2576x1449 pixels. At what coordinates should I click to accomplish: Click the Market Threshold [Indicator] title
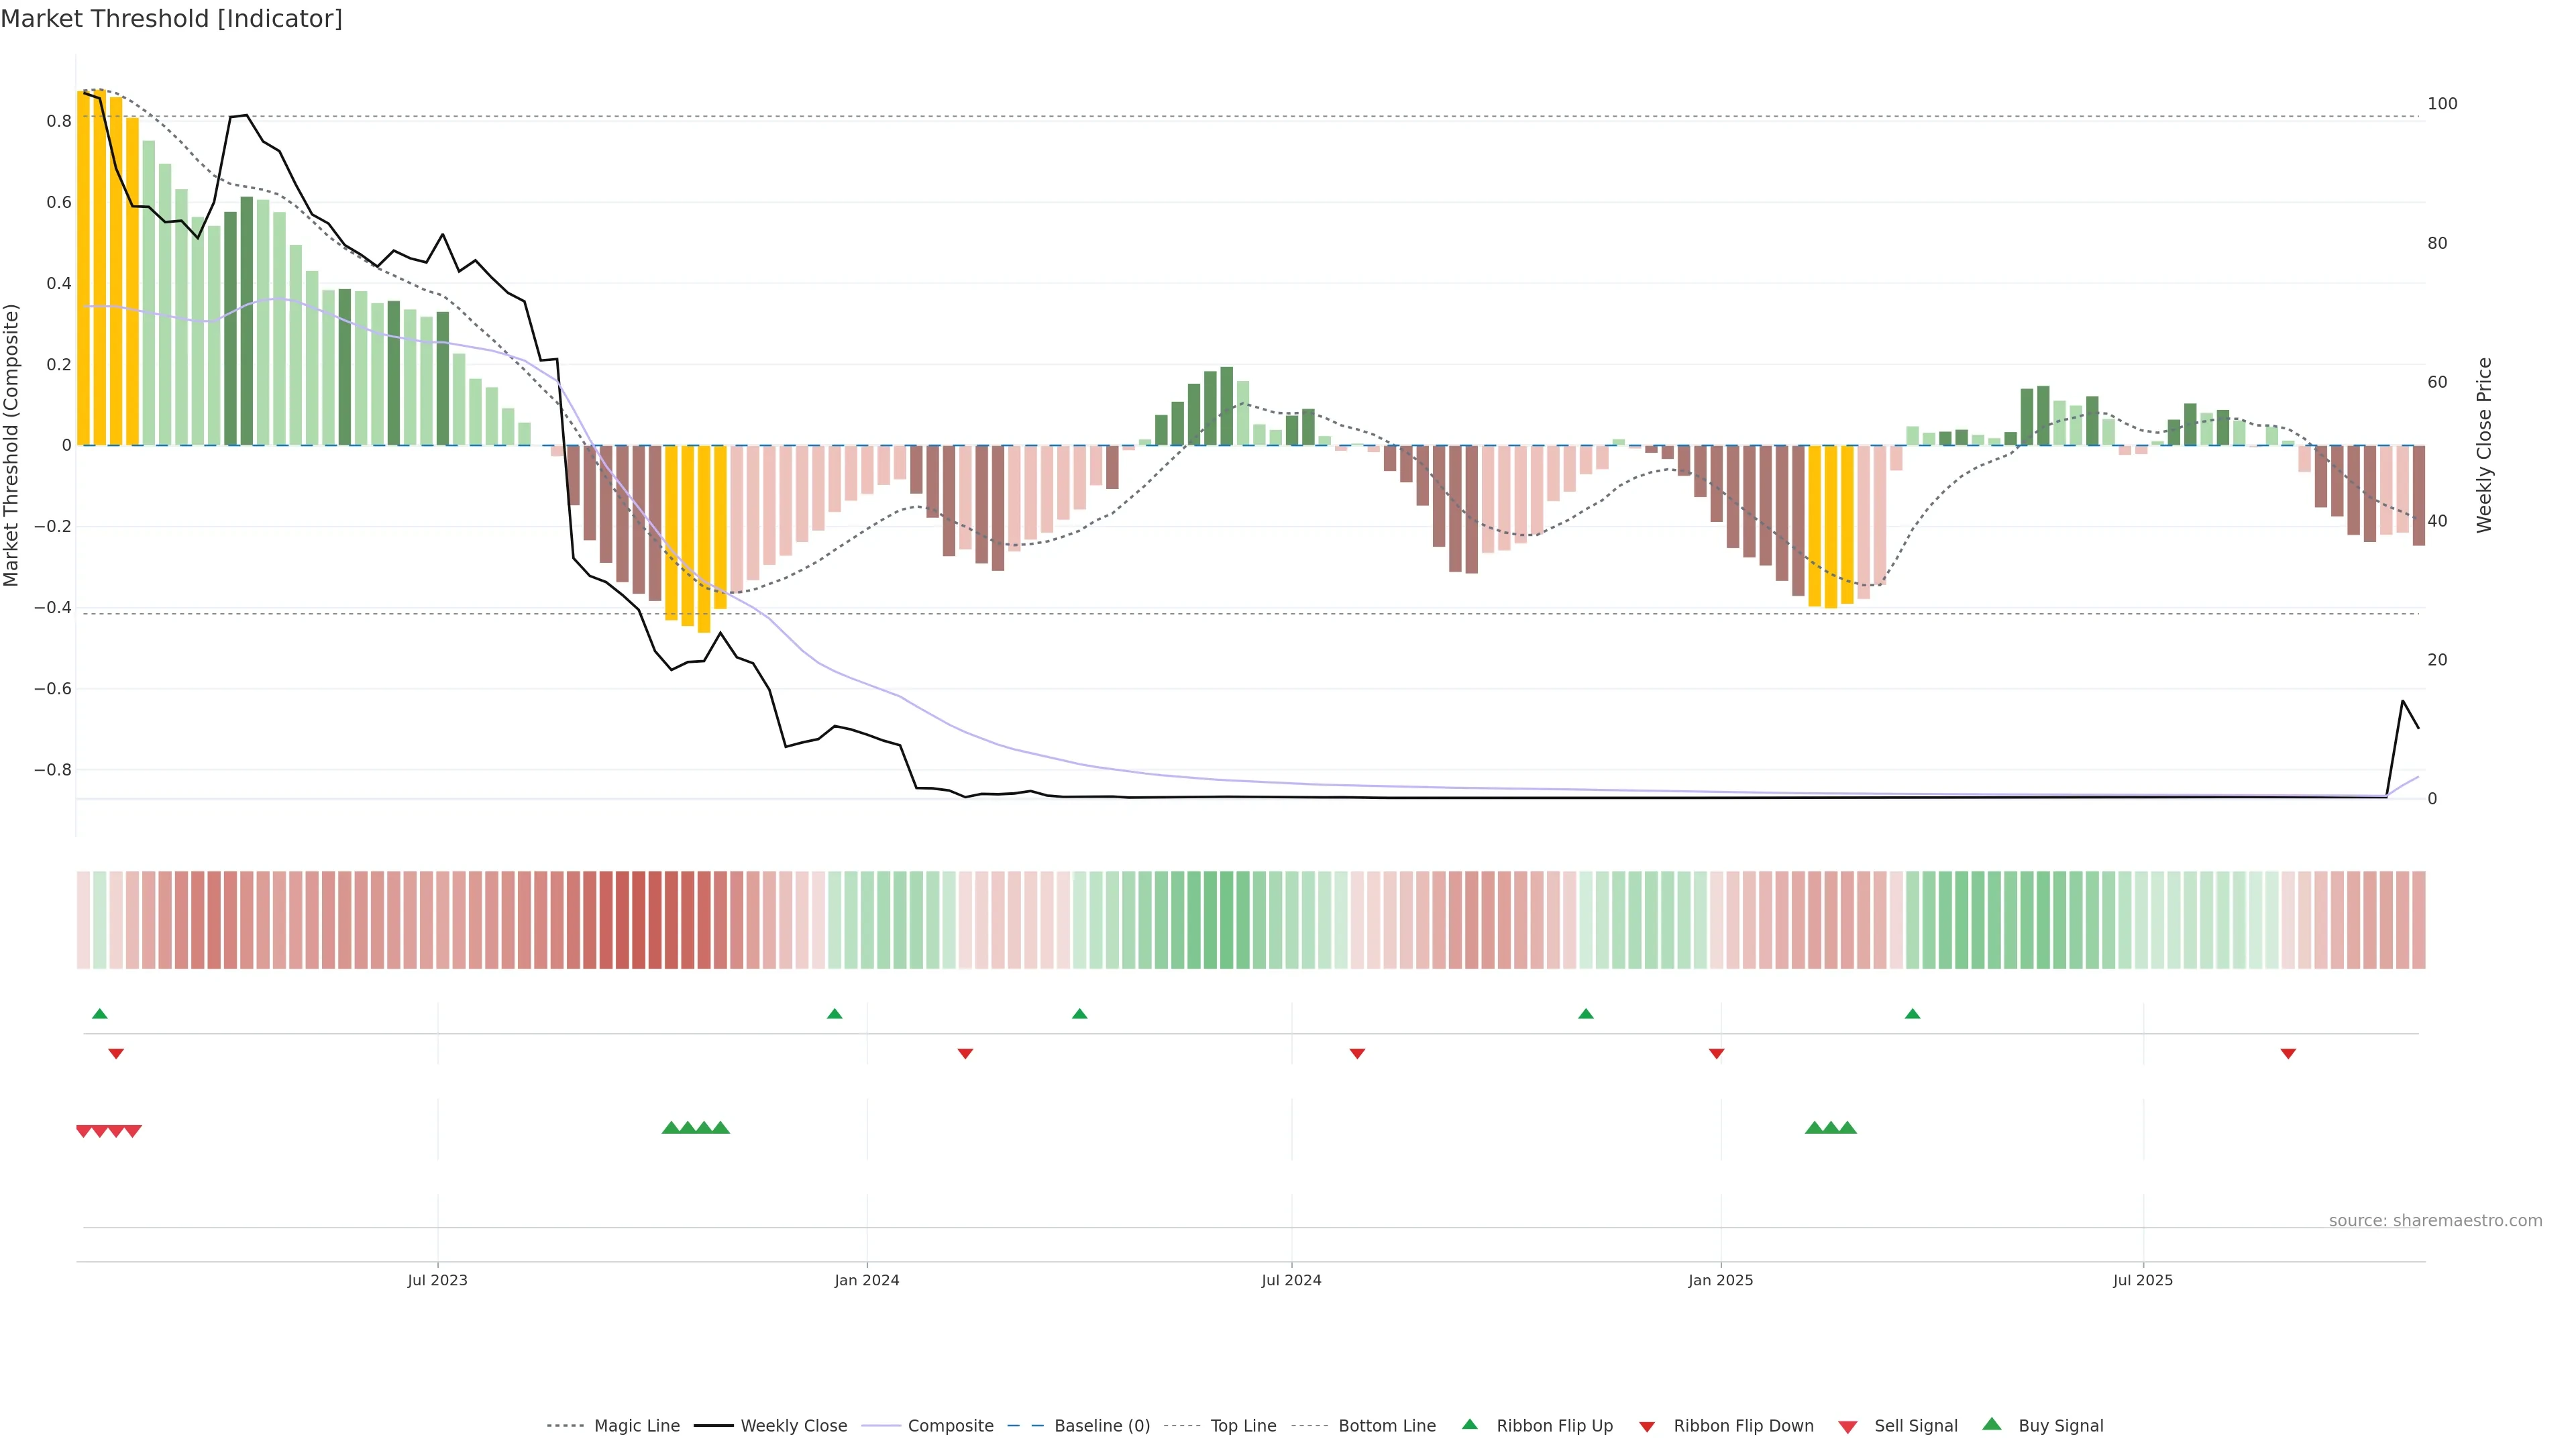pyautogui.click(x=172, y=19)
